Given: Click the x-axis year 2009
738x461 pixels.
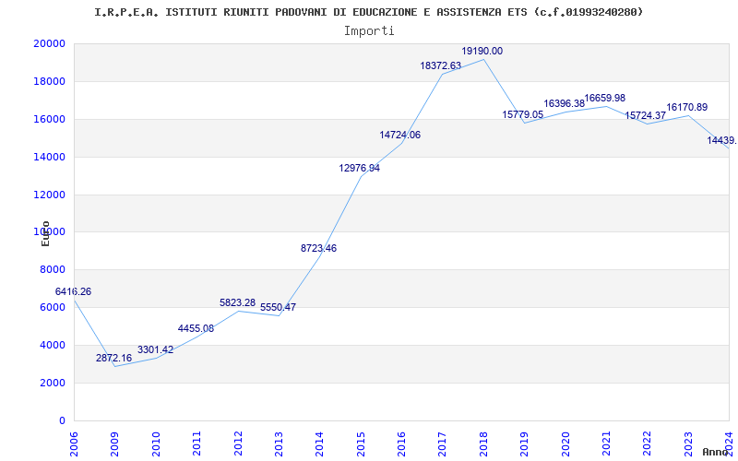Looking at the screenshot, I should (x=114, y=443).
